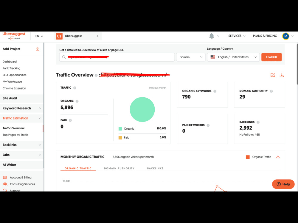
Task: Open the Dashboard link
Action: pyautogui.click(x=10, y=62)
